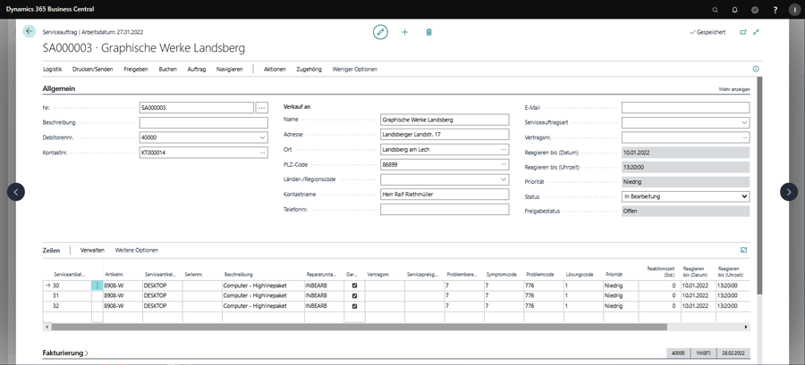Image resolution: width=805 pixels, height=365 pixels.
Task: Open Länder-/Regionscode dropdown
Action: (x=503, y=179)
